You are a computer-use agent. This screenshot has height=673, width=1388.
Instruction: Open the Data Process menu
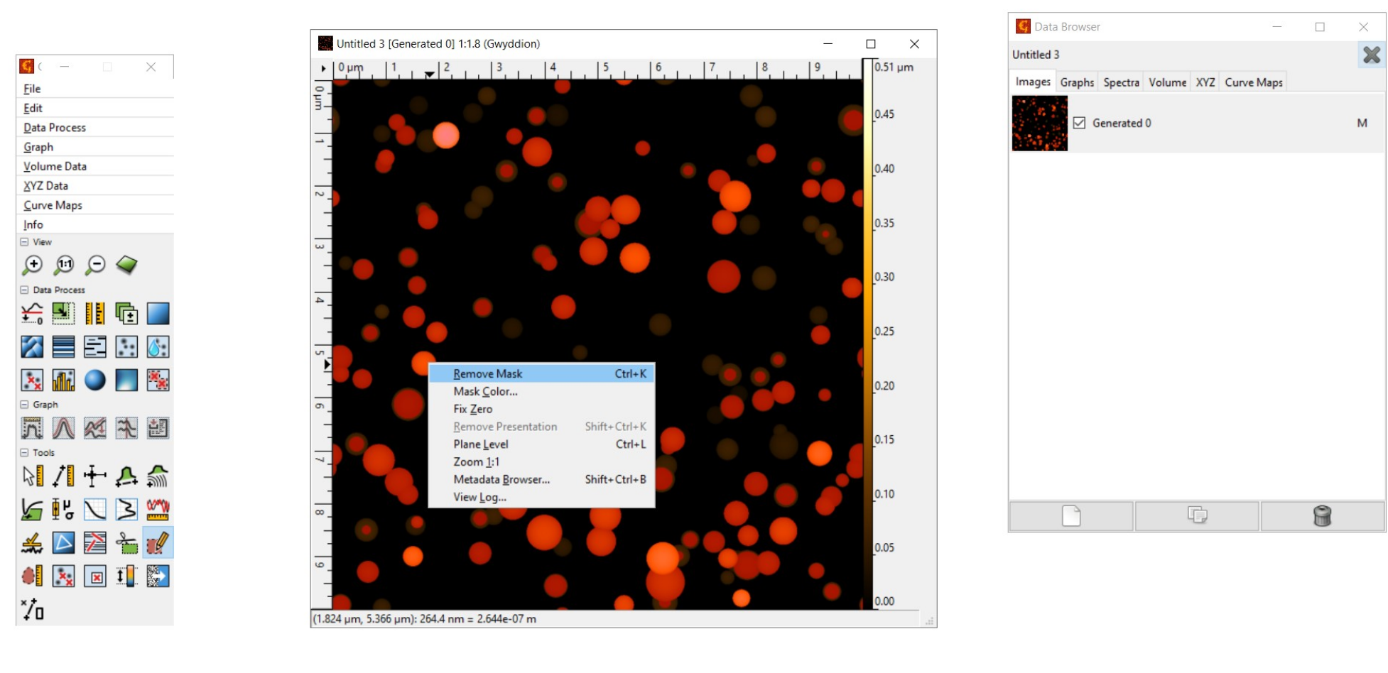(x=55, y=128)
